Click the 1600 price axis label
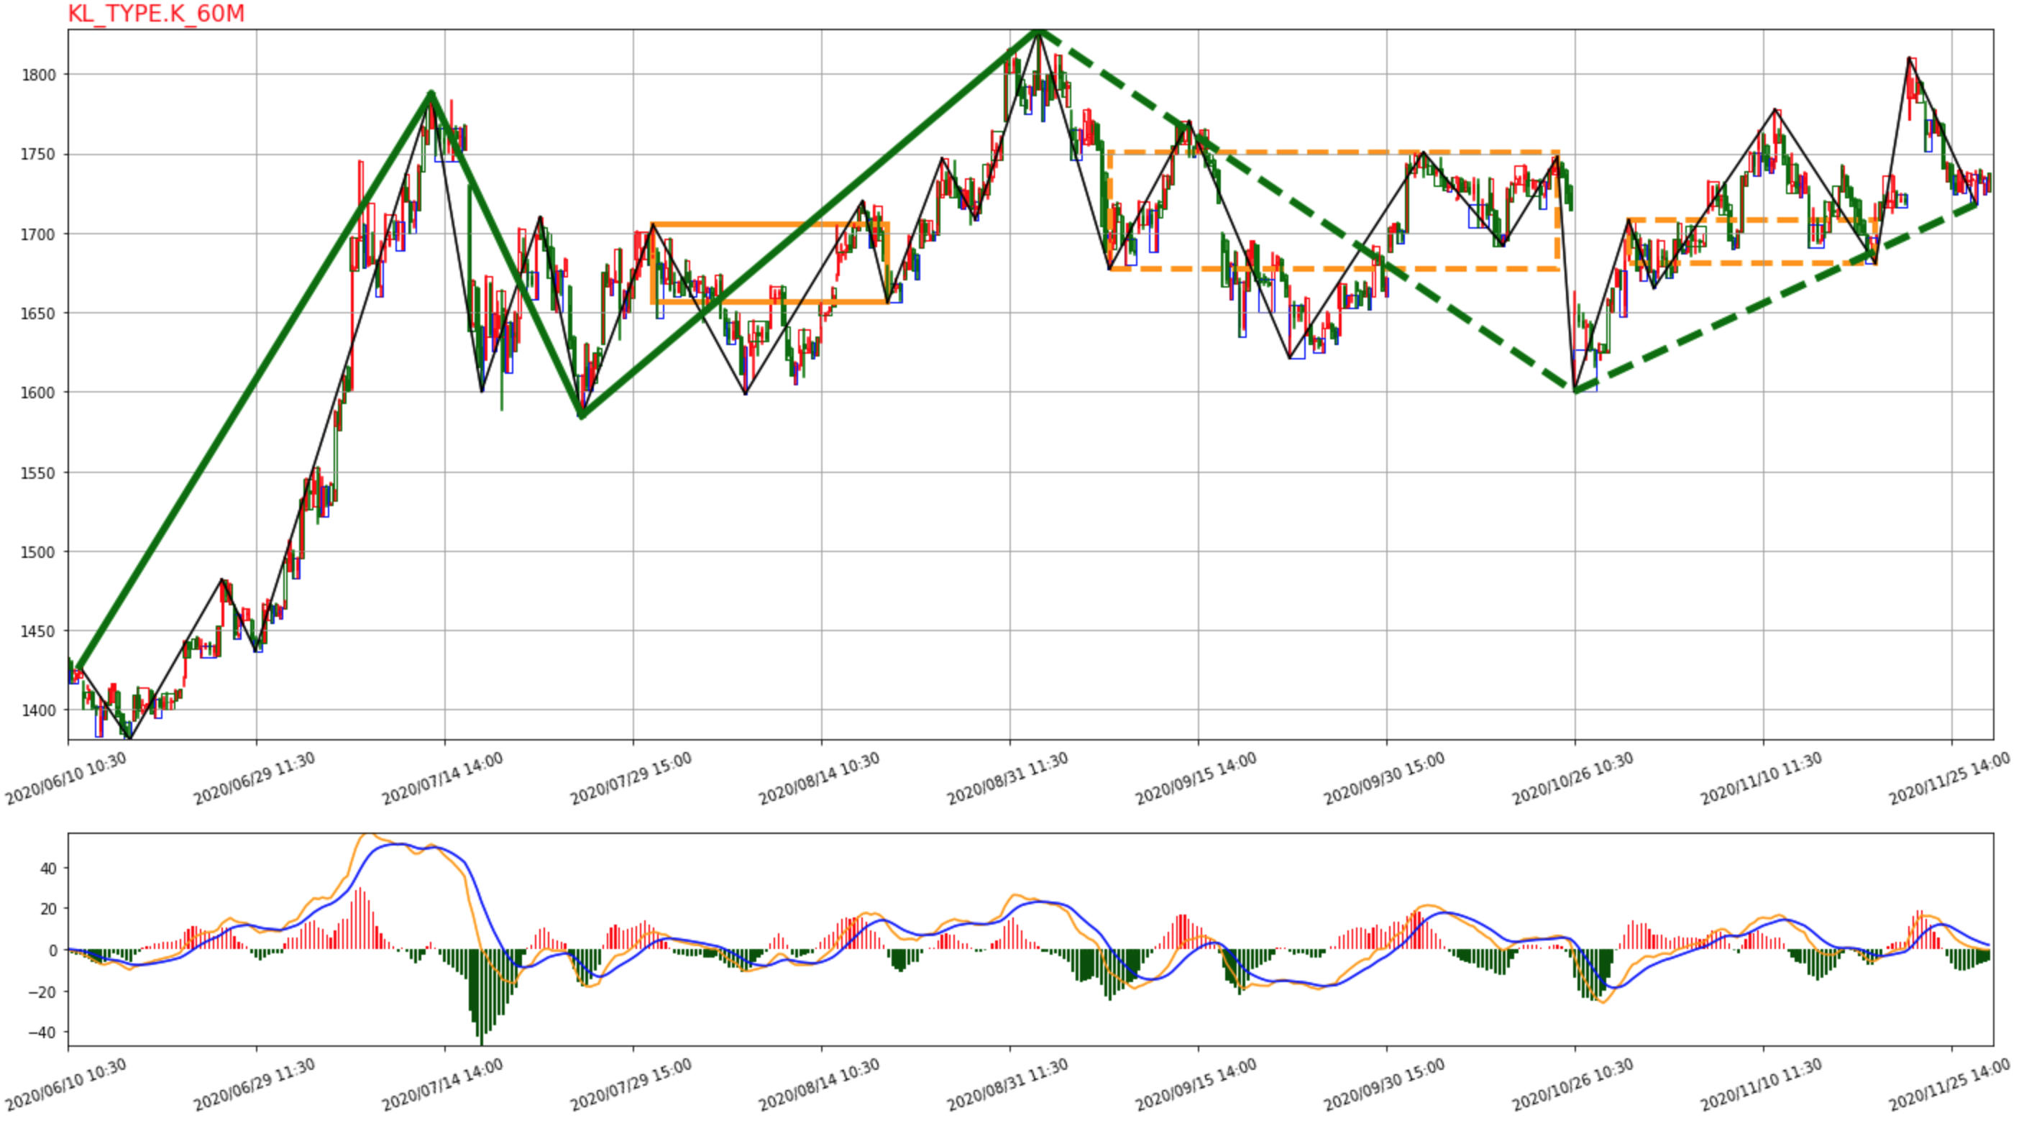This screenshot has height=1123, width=2029. click(39, 393)
